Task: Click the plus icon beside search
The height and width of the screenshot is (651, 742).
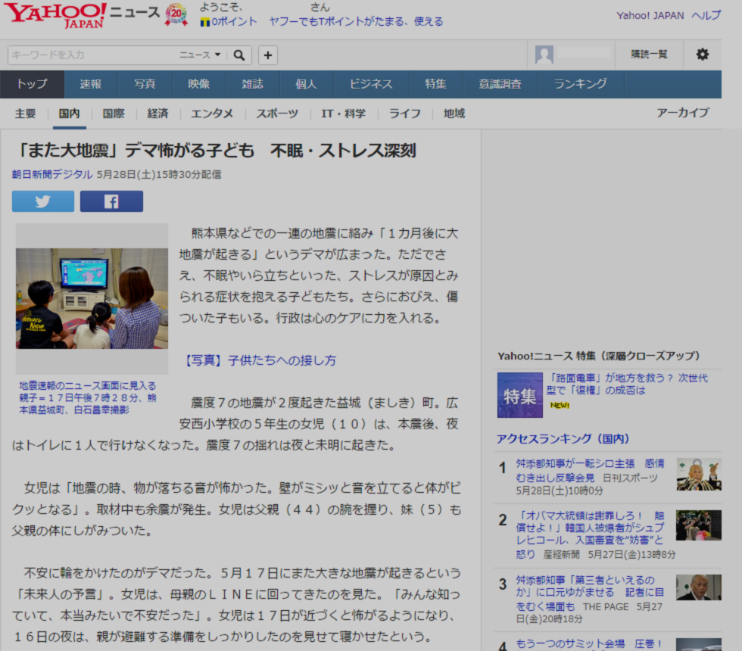Action: [268, 55]
